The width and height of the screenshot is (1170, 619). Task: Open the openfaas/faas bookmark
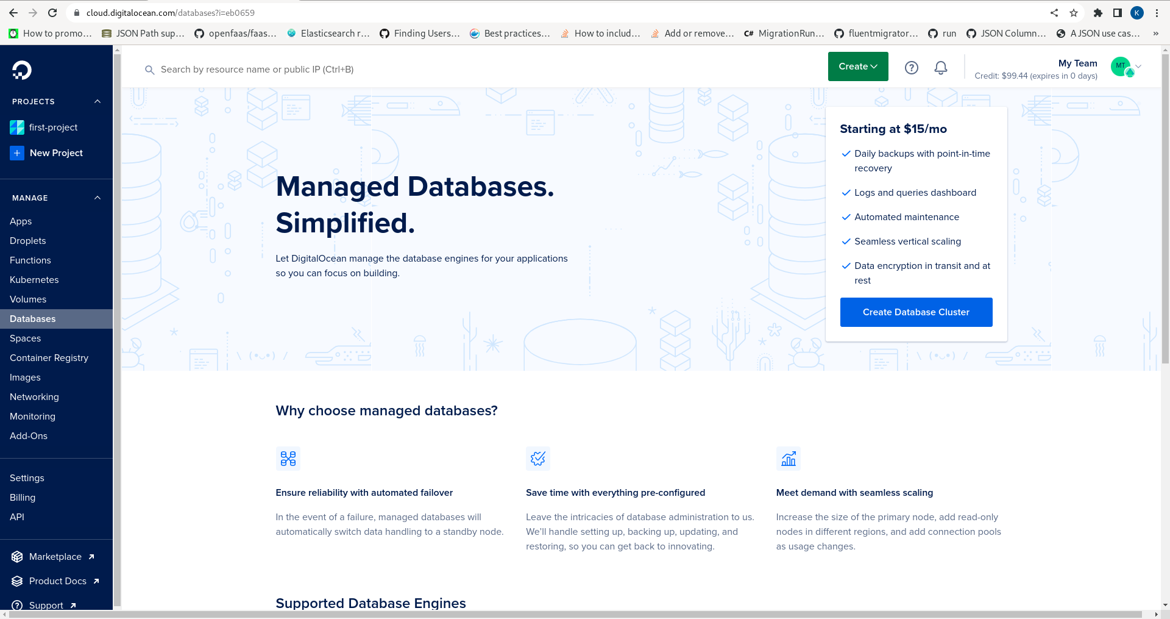point(235,34)
